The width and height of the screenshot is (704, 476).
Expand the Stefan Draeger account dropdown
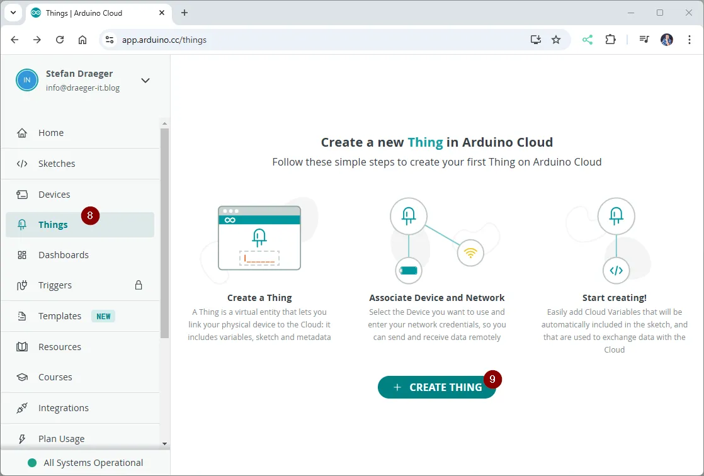coord(145,81)
